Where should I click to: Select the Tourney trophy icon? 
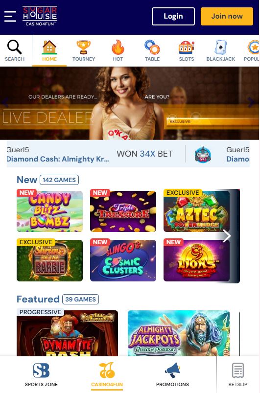coord(84,47)
